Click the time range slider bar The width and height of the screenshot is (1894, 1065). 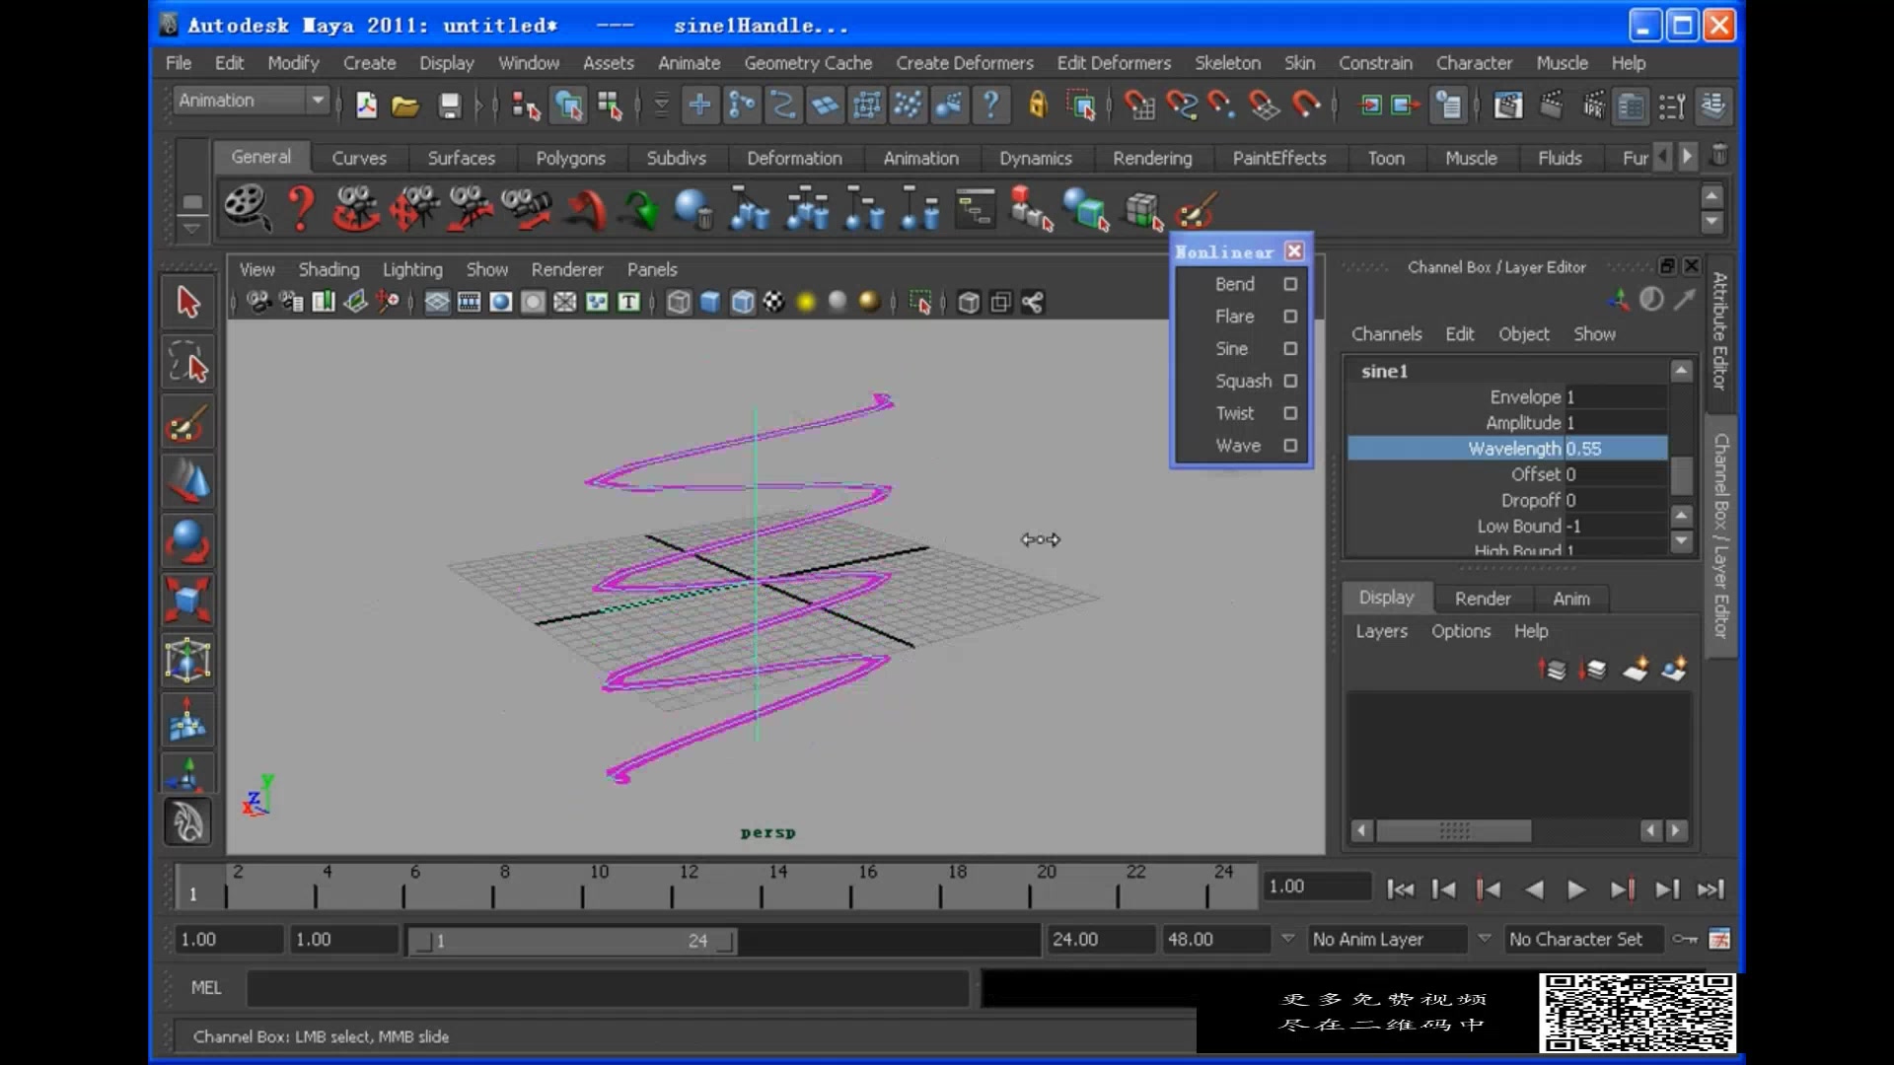click(572, 941)
